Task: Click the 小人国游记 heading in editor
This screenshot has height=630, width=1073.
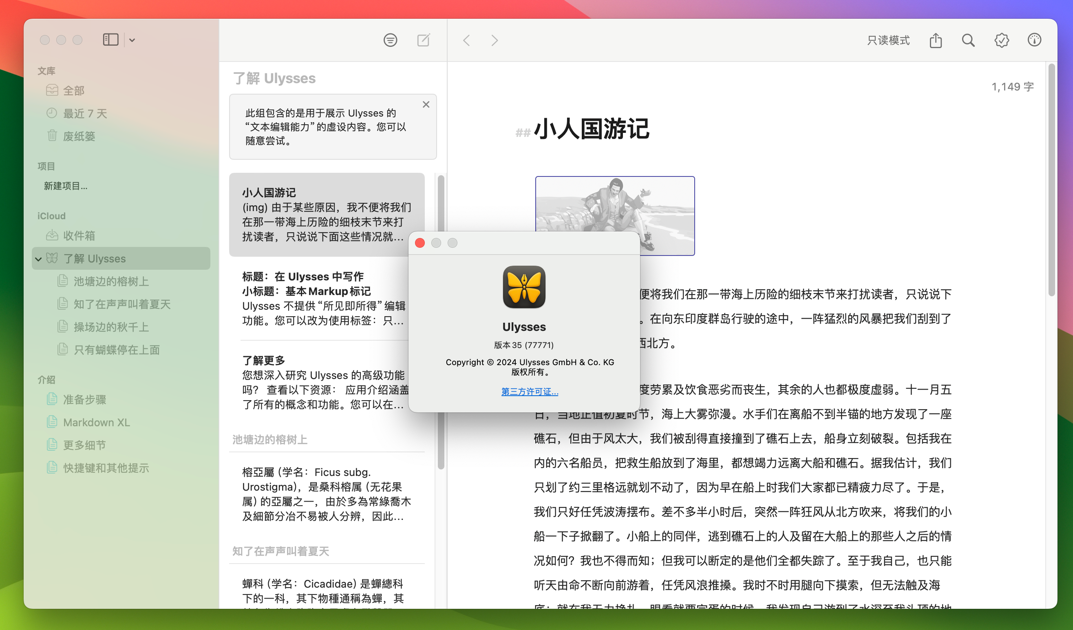Action: click(592, 128)
